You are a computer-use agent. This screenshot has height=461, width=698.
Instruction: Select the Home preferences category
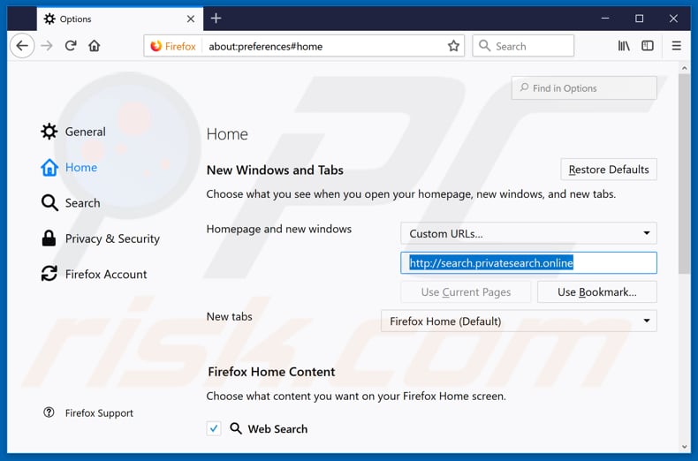[70, 167]
